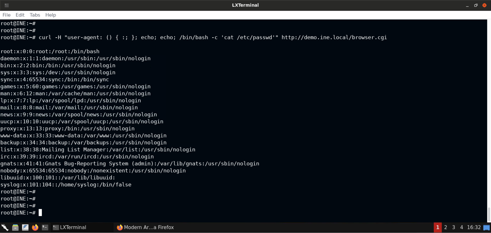The width and height of the screenshot is (491, 233).
Task: Click the show desktop icon in tray
Action: 486,228
